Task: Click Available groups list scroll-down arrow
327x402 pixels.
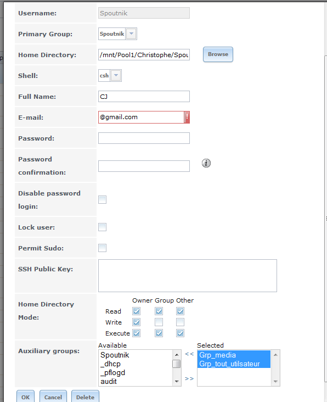Action: coord(177,382)
